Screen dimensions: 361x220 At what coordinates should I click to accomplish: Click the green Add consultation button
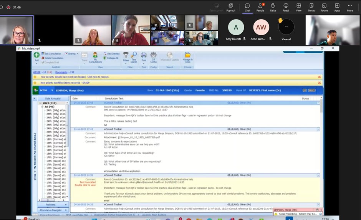click(x=36, y=55)
